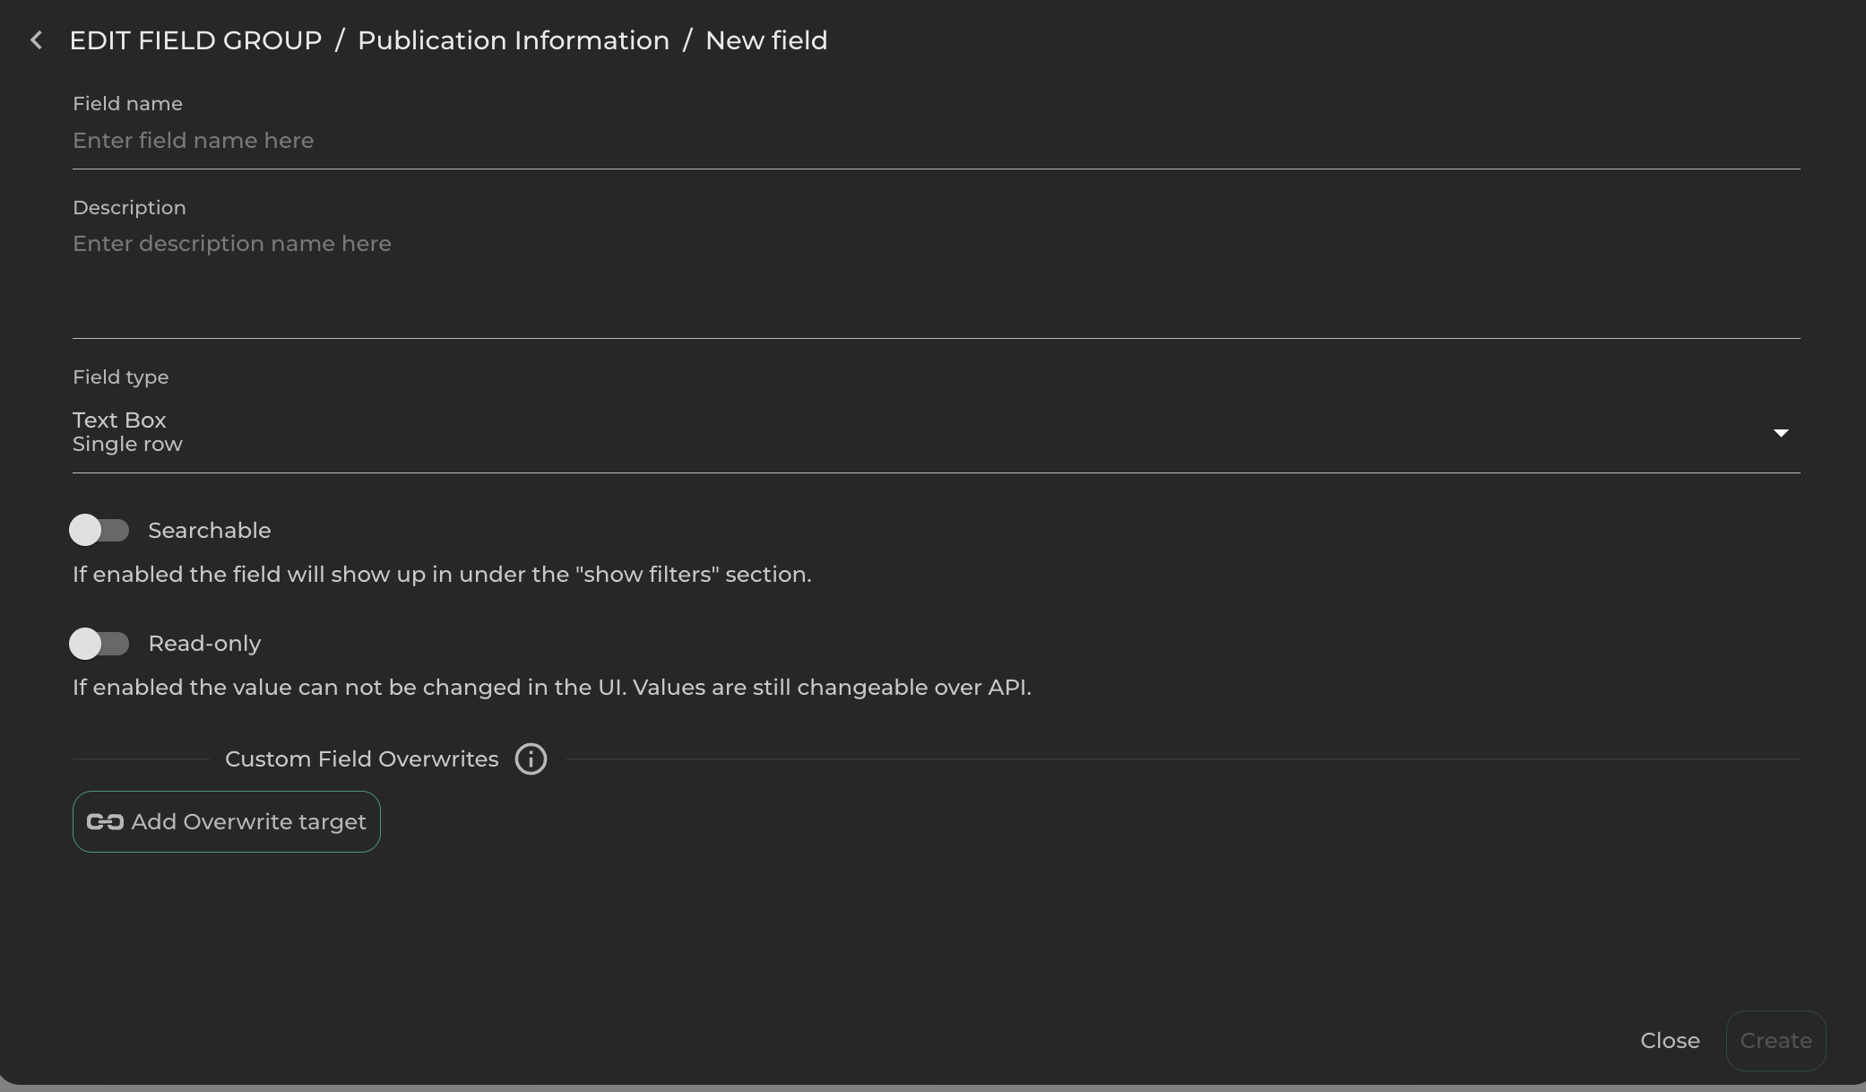Toggle the Searchable switch

click(99, 530)
